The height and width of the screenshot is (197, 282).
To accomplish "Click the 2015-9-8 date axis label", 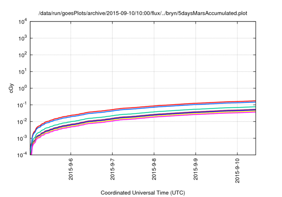I will [154, 169].
